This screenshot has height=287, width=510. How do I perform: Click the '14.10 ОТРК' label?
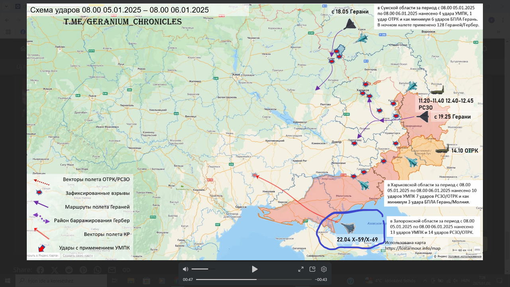click(x=465, y=151)
